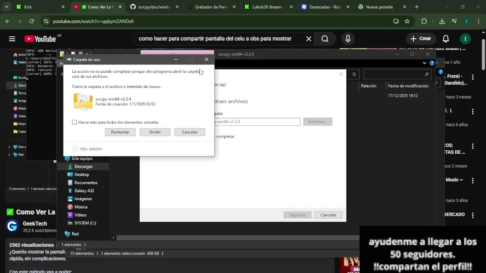Click the 'Relación' column header
The width and height of the screenshot is (486, 273).
click(369, 86)
